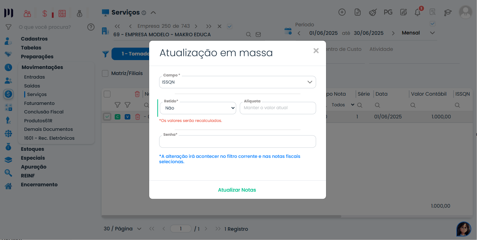The height and width of the screenshot is (240, 477).
Task: Open the Campo dropdown showing ISSQN
Action: [237, 82]
